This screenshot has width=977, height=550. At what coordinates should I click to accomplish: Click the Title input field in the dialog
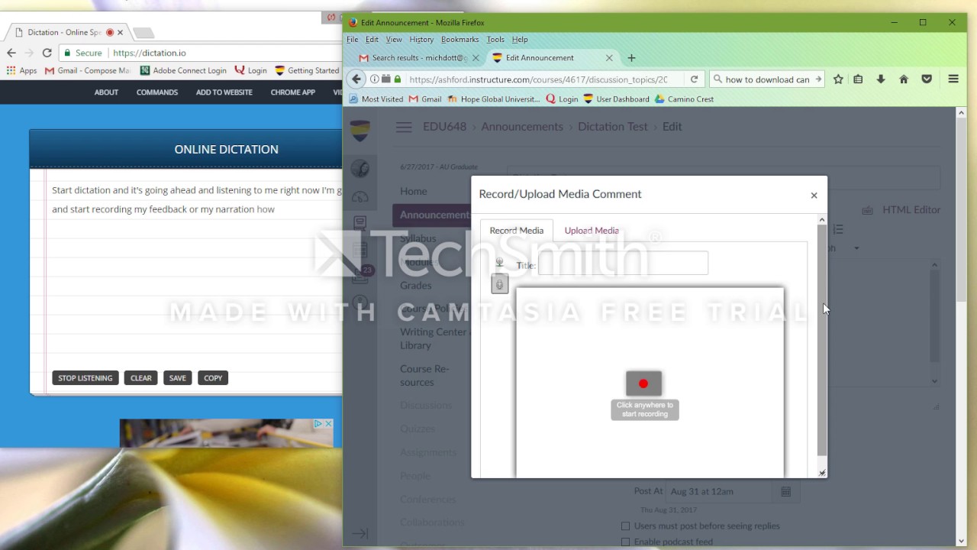point(623,264)
